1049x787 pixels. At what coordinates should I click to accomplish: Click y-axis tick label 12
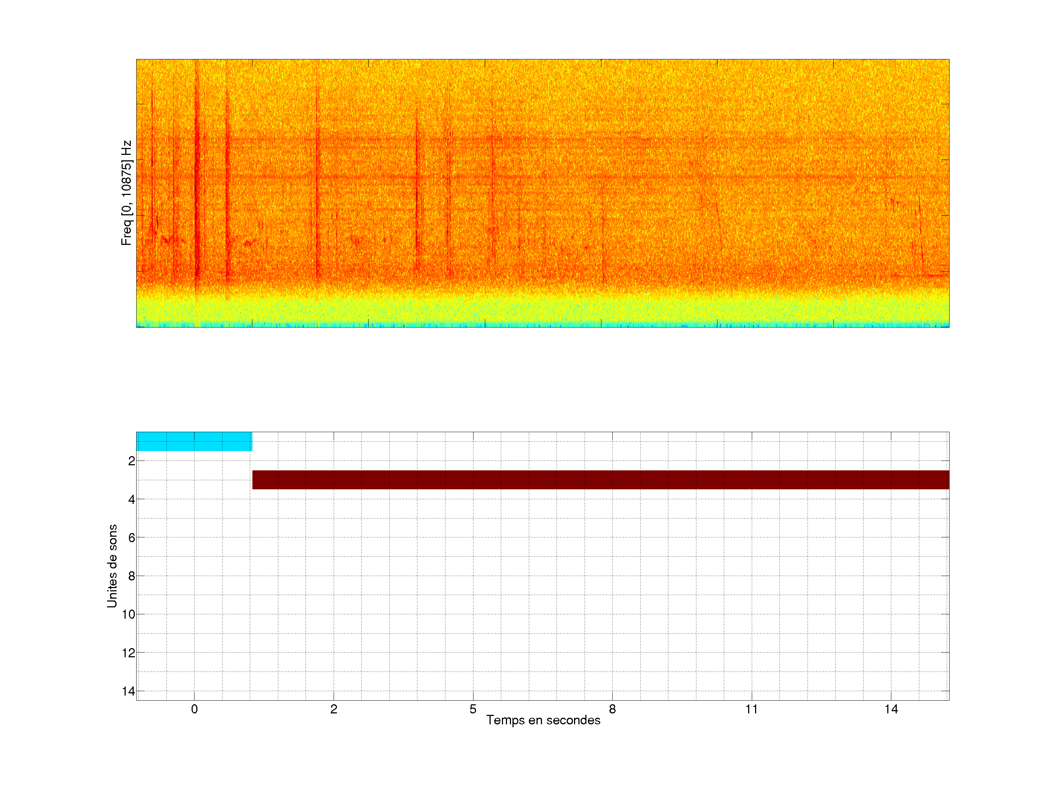(x=129, y=653)
